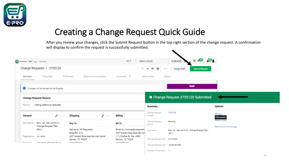
Task: Click the Pending status value
Action: pos(172,121)
